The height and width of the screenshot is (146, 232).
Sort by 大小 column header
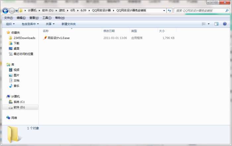tap(162, 31)
